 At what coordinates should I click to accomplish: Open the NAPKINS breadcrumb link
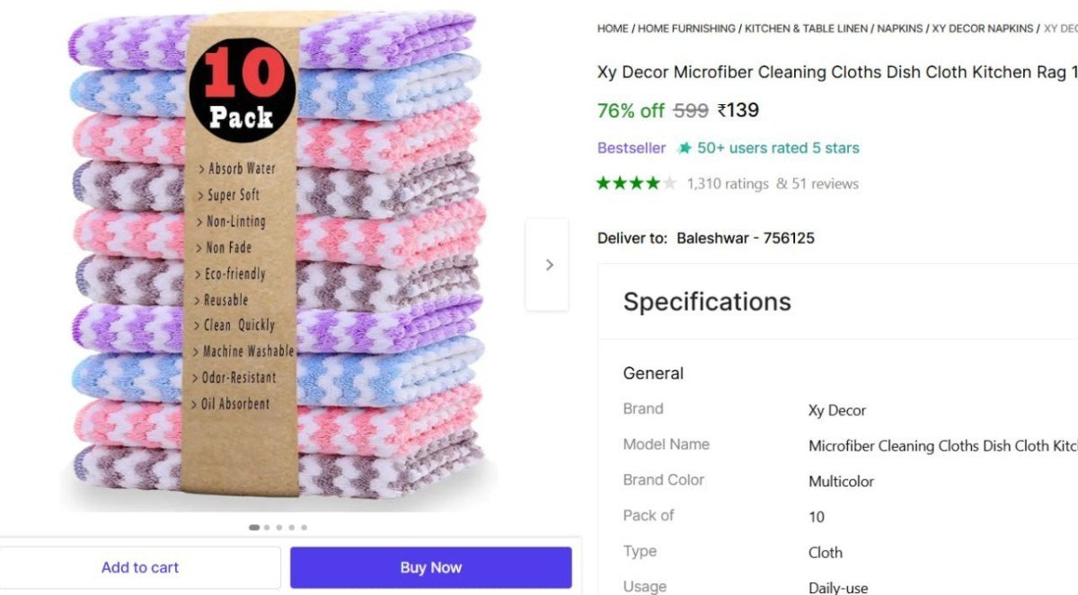pyautogui.click(x=904, y=28)
